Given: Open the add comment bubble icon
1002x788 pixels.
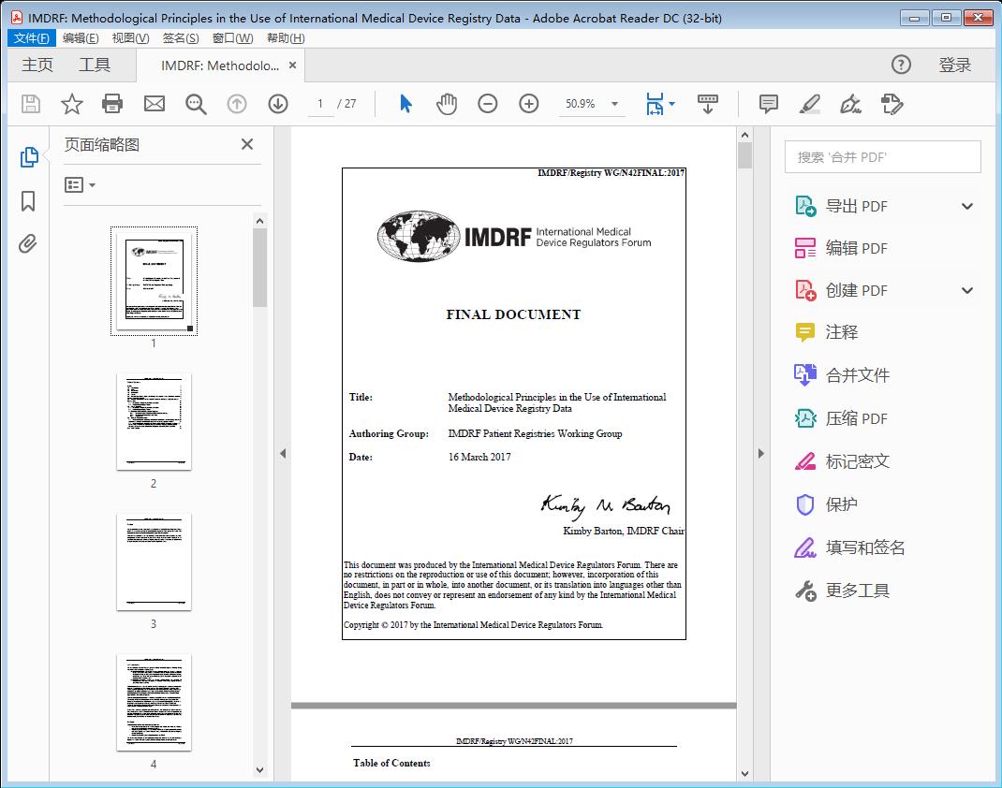Looking at the screenshot, I should [768, 104].
